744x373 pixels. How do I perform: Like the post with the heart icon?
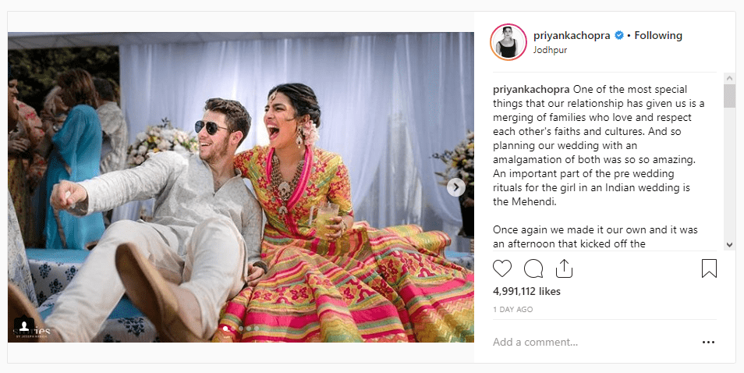click(502, 268)
